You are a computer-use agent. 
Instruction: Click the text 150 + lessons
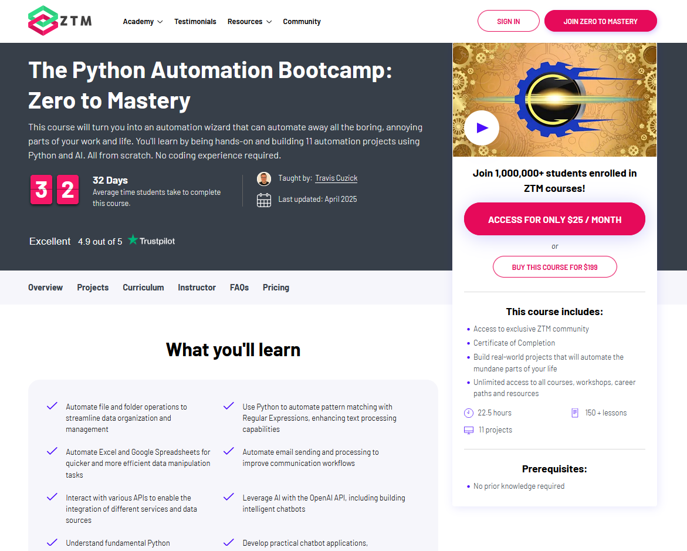(606, 413)
